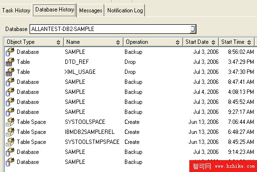Screen dimensions: 257x172
Task: Select the SYSTOOLSTMPSPACE name cell
Action: 92,142
